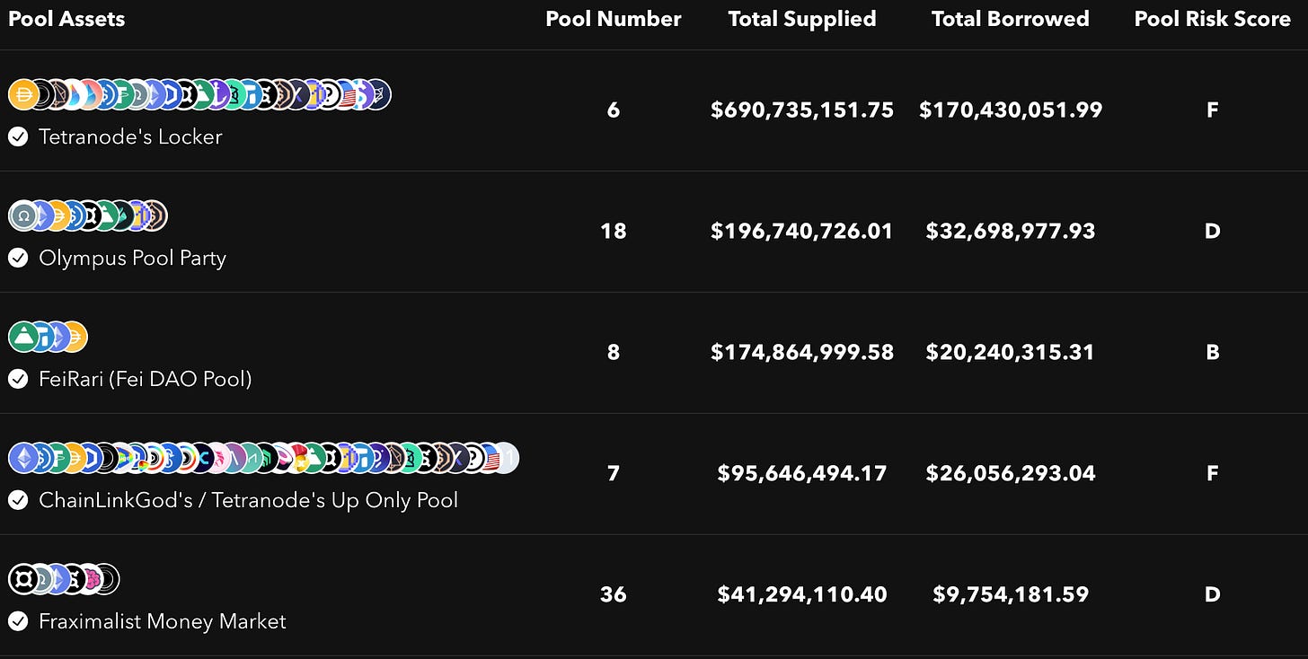
Task: Click the pink brain token icon in Fraximalist
Action: point(89,579)
